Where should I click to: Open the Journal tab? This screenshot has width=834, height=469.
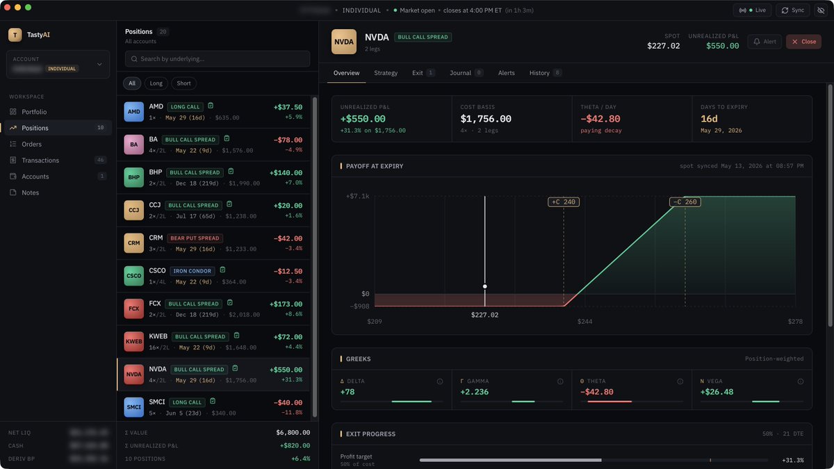[x=466, y=73]
